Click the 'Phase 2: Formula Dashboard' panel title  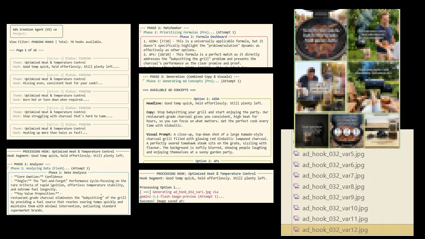tap(203, 37)
